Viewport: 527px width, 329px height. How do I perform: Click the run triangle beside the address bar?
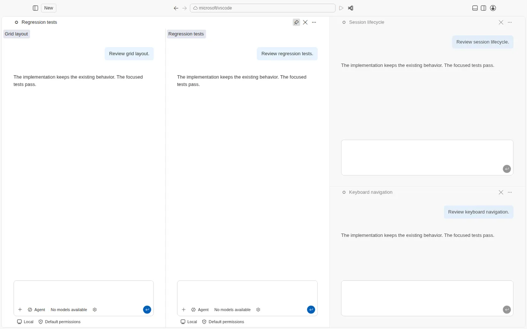341,8
